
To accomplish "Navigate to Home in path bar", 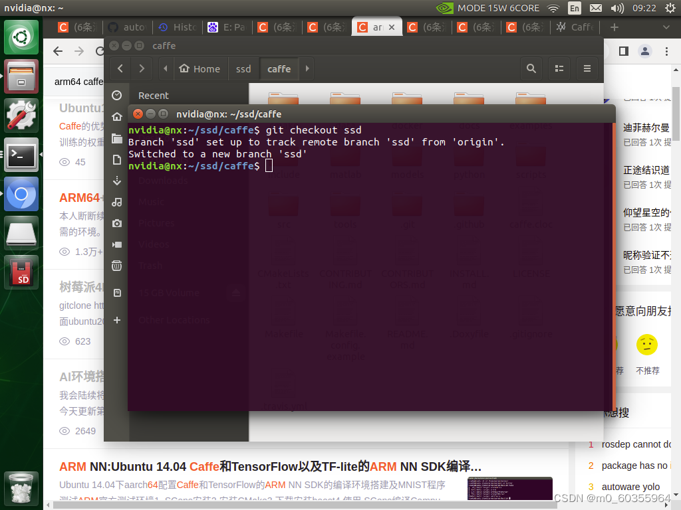I will [x=200, y=69].
